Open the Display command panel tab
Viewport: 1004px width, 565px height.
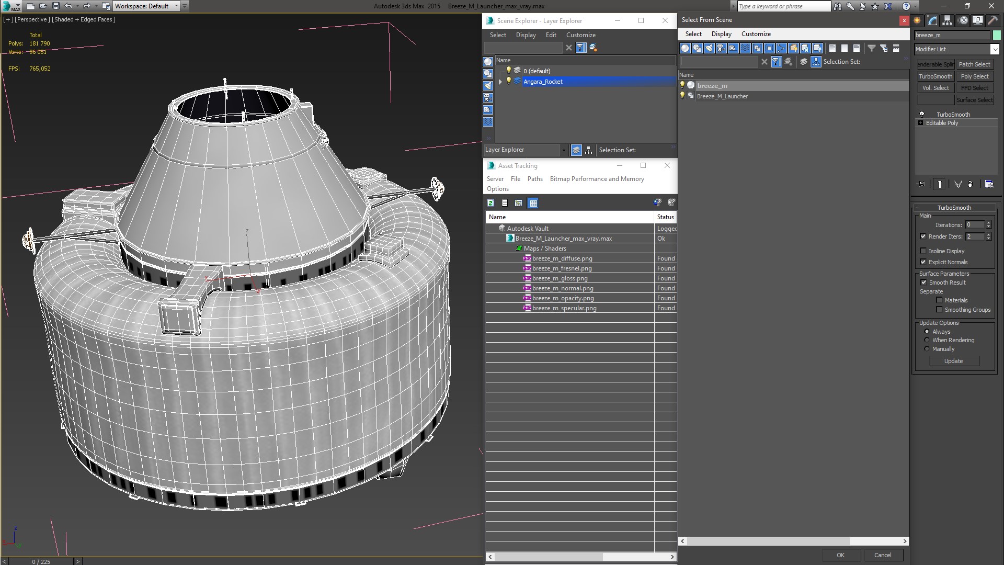point(977,20)
